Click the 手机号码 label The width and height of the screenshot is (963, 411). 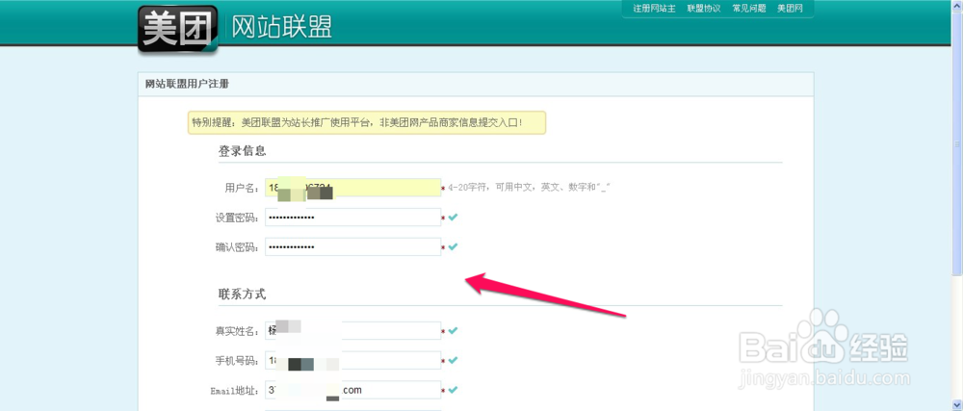238,361
